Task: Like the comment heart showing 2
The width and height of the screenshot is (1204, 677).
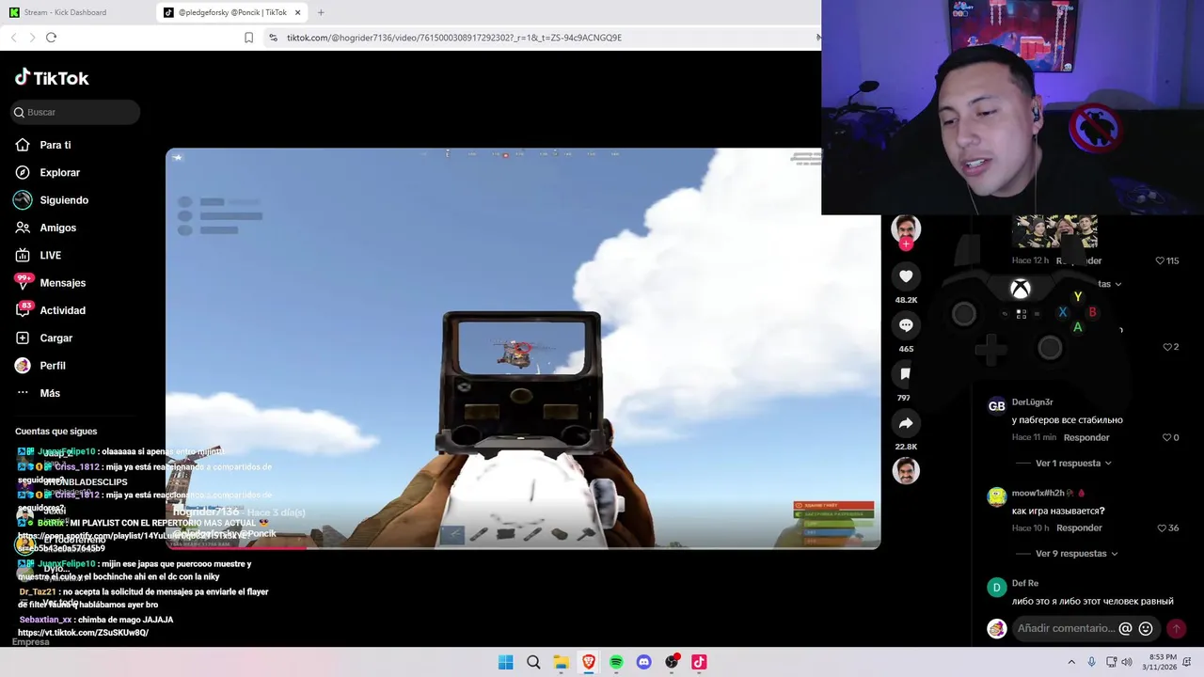Action: [x=1167, y=347]
